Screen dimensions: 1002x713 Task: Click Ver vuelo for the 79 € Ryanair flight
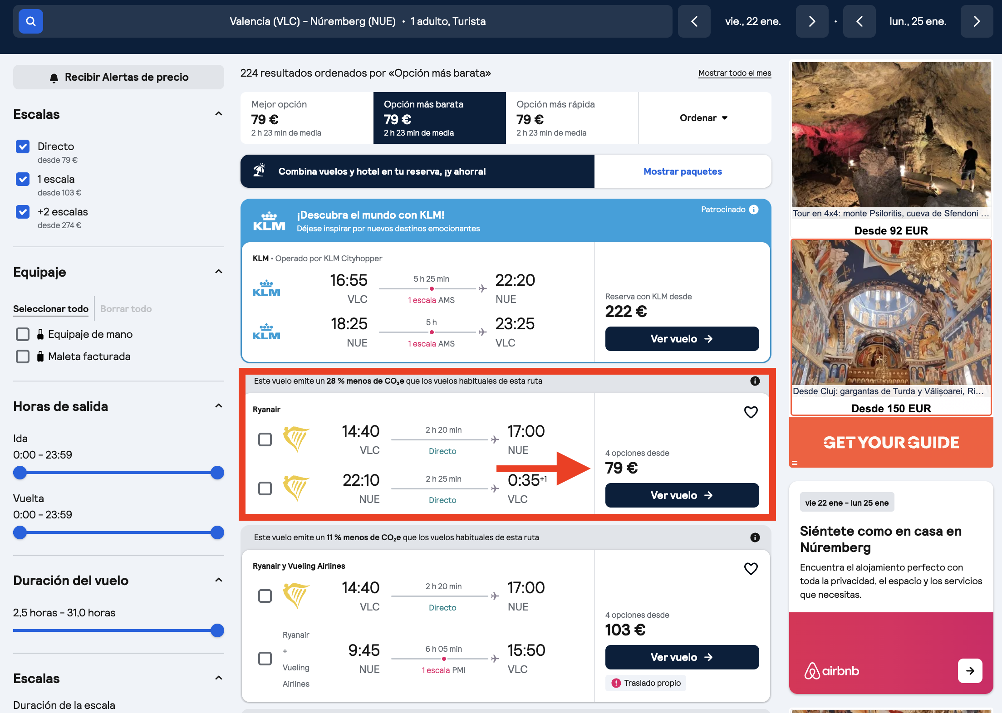click(682, 495)
